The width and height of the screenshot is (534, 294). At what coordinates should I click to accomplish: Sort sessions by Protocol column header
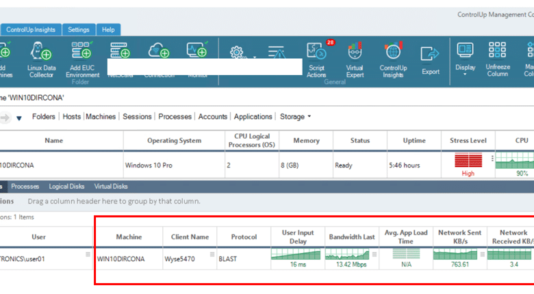[244, 237]
